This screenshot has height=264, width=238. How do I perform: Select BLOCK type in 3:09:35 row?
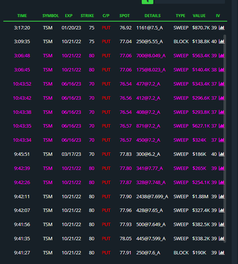(x=181, y=41)
